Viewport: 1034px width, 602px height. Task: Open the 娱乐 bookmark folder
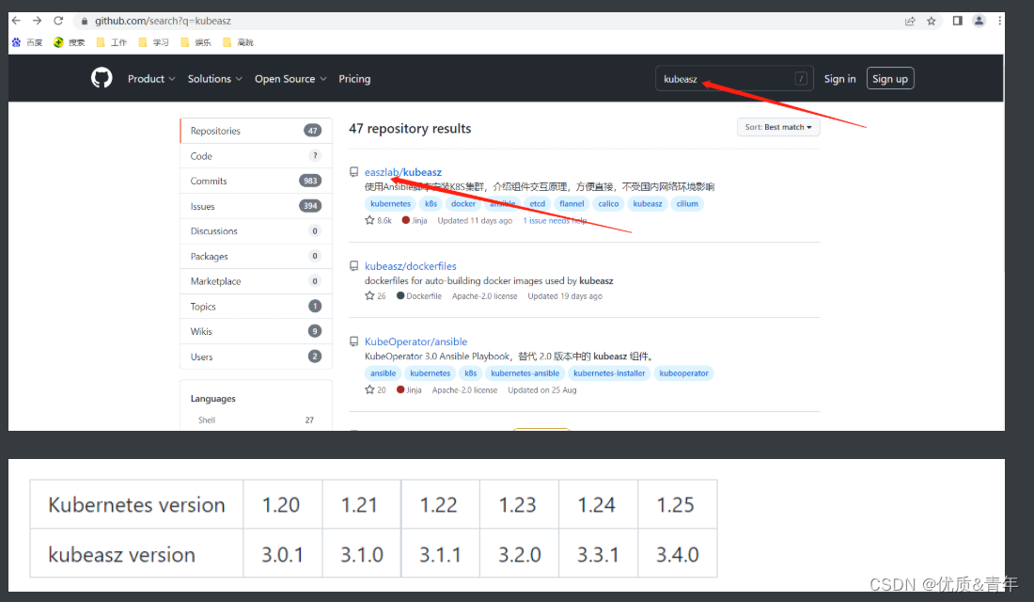(x=196, y=42)
